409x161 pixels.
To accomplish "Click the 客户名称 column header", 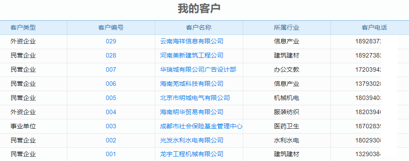I will tap(199, 27).
